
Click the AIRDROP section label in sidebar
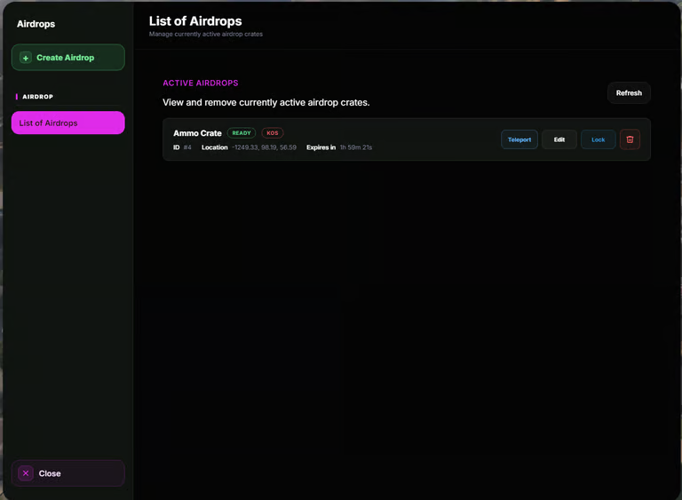38,97
